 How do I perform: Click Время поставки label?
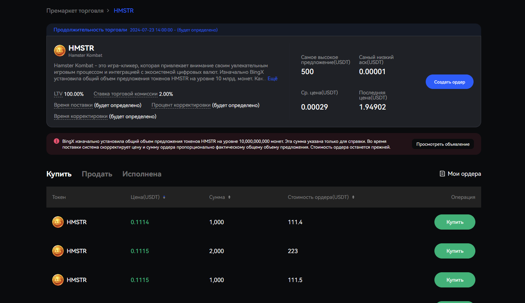(74, 105)
